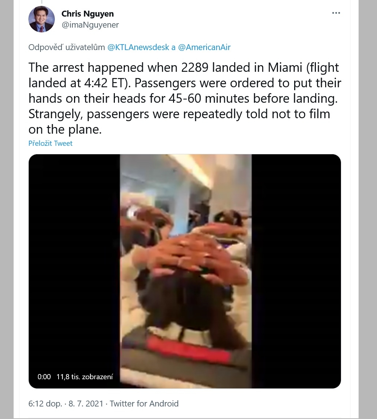Click the 8. 7. 2021 date
The width and height of the screenshot is (377, 419).
[86, 404]
